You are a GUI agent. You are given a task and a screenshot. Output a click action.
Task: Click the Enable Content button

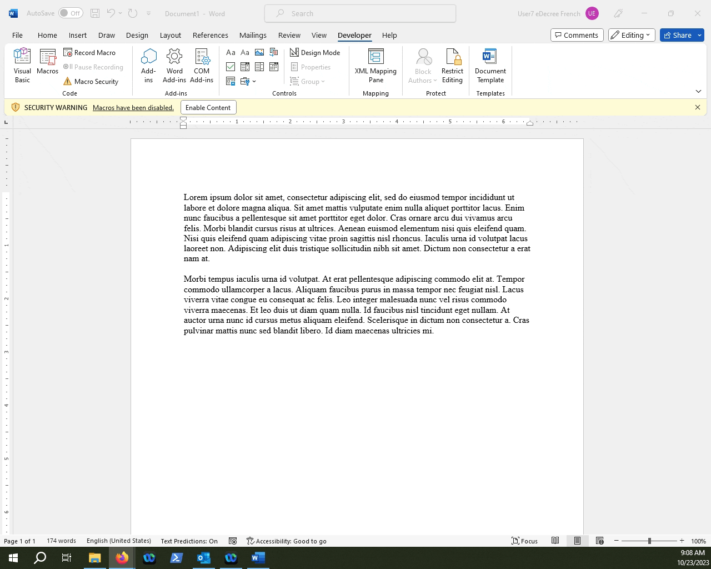click(x=208, y=107)
